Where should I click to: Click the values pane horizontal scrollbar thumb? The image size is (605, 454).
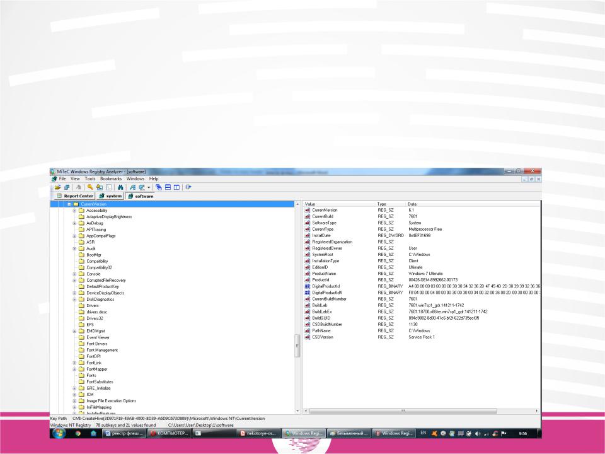tap(403, 410)
